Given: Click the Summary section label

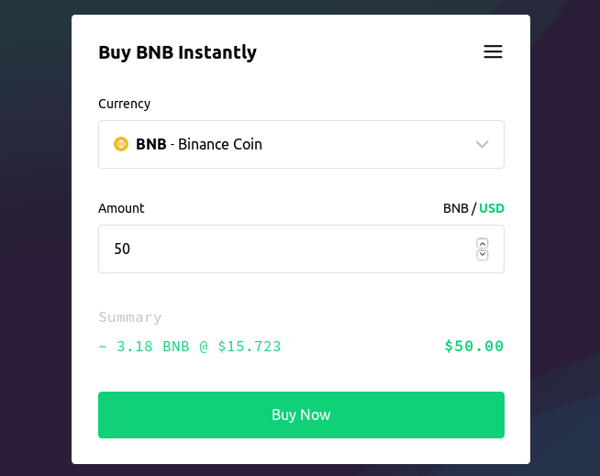Looking at the screenshot, I should tap(129, 317).
